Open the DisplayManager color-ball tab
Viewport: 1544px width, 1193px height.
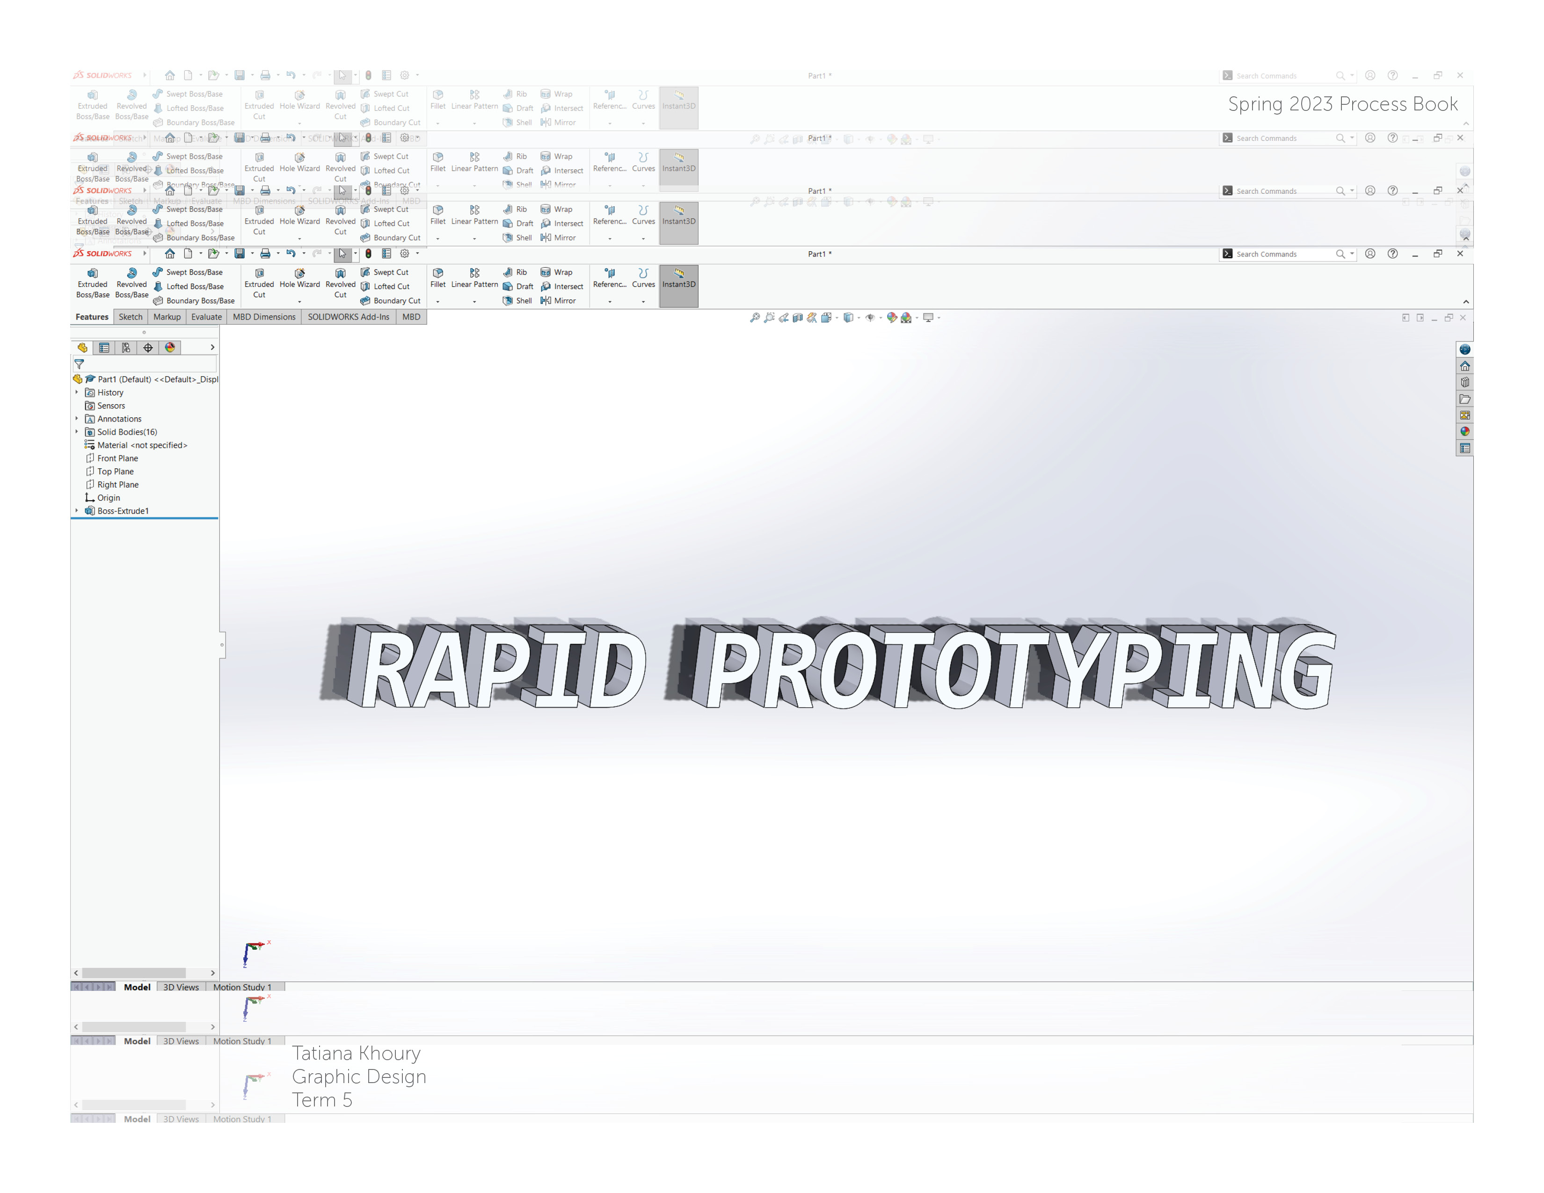tap(170, 348)
